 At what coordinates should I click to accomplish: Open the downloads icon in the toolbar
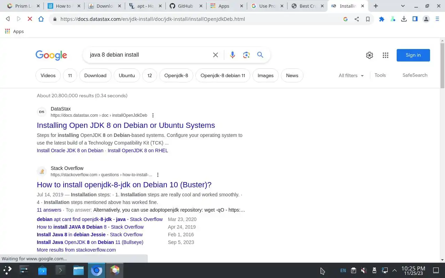(404, 19)
